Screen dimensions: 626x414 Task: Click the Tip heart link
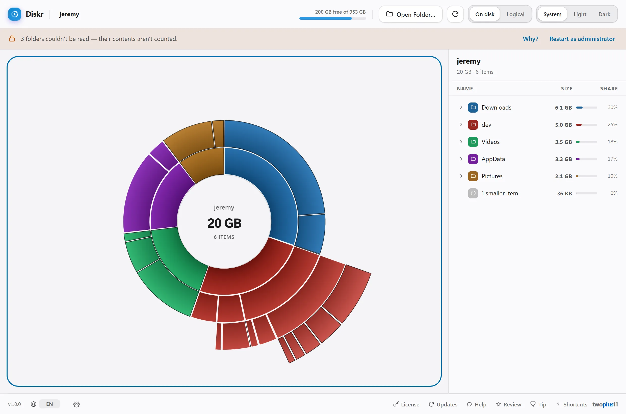pyautogui.click(x=538, y=404)
